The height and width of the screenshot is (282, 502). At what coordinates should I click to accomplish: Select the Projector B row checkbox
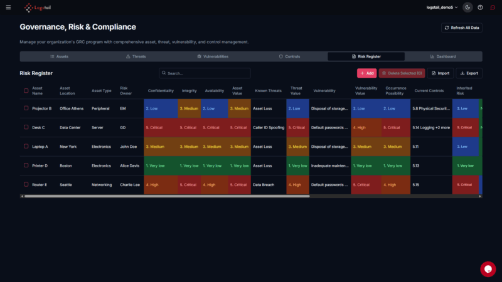[26, 108]
